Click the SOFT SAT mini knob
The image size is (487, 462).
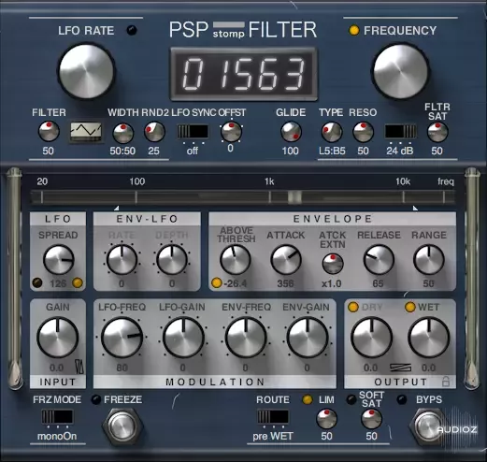click(371, 419)
